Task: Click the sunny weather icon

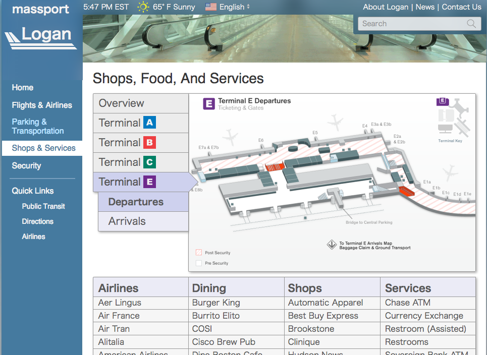Action: [x=143, y=7]
